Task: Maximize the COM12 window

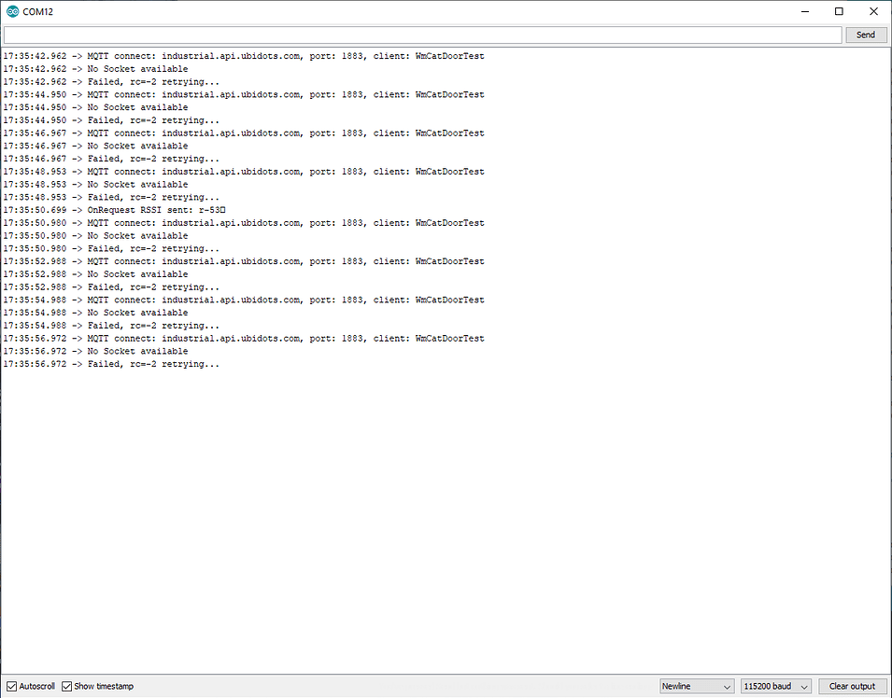Action: click(839, 11)
